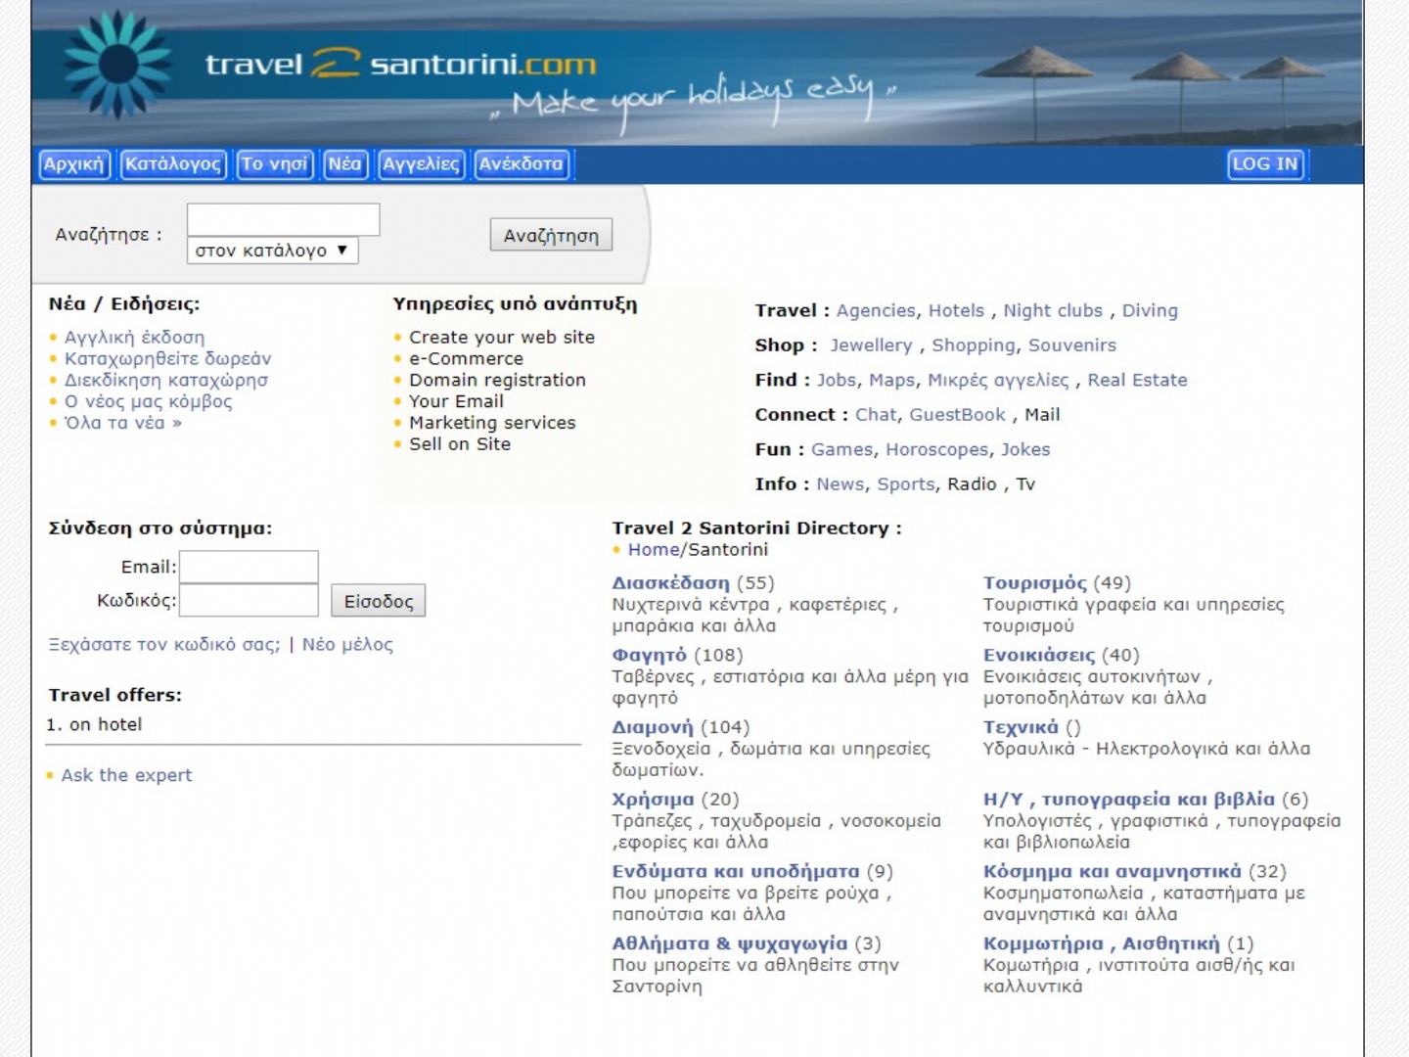Image resolution: width=1409 pixels, height=1057 pixels.
Task: Expand the 'στον κατάλογο' dropdown
Action: (x=273, y=251)
